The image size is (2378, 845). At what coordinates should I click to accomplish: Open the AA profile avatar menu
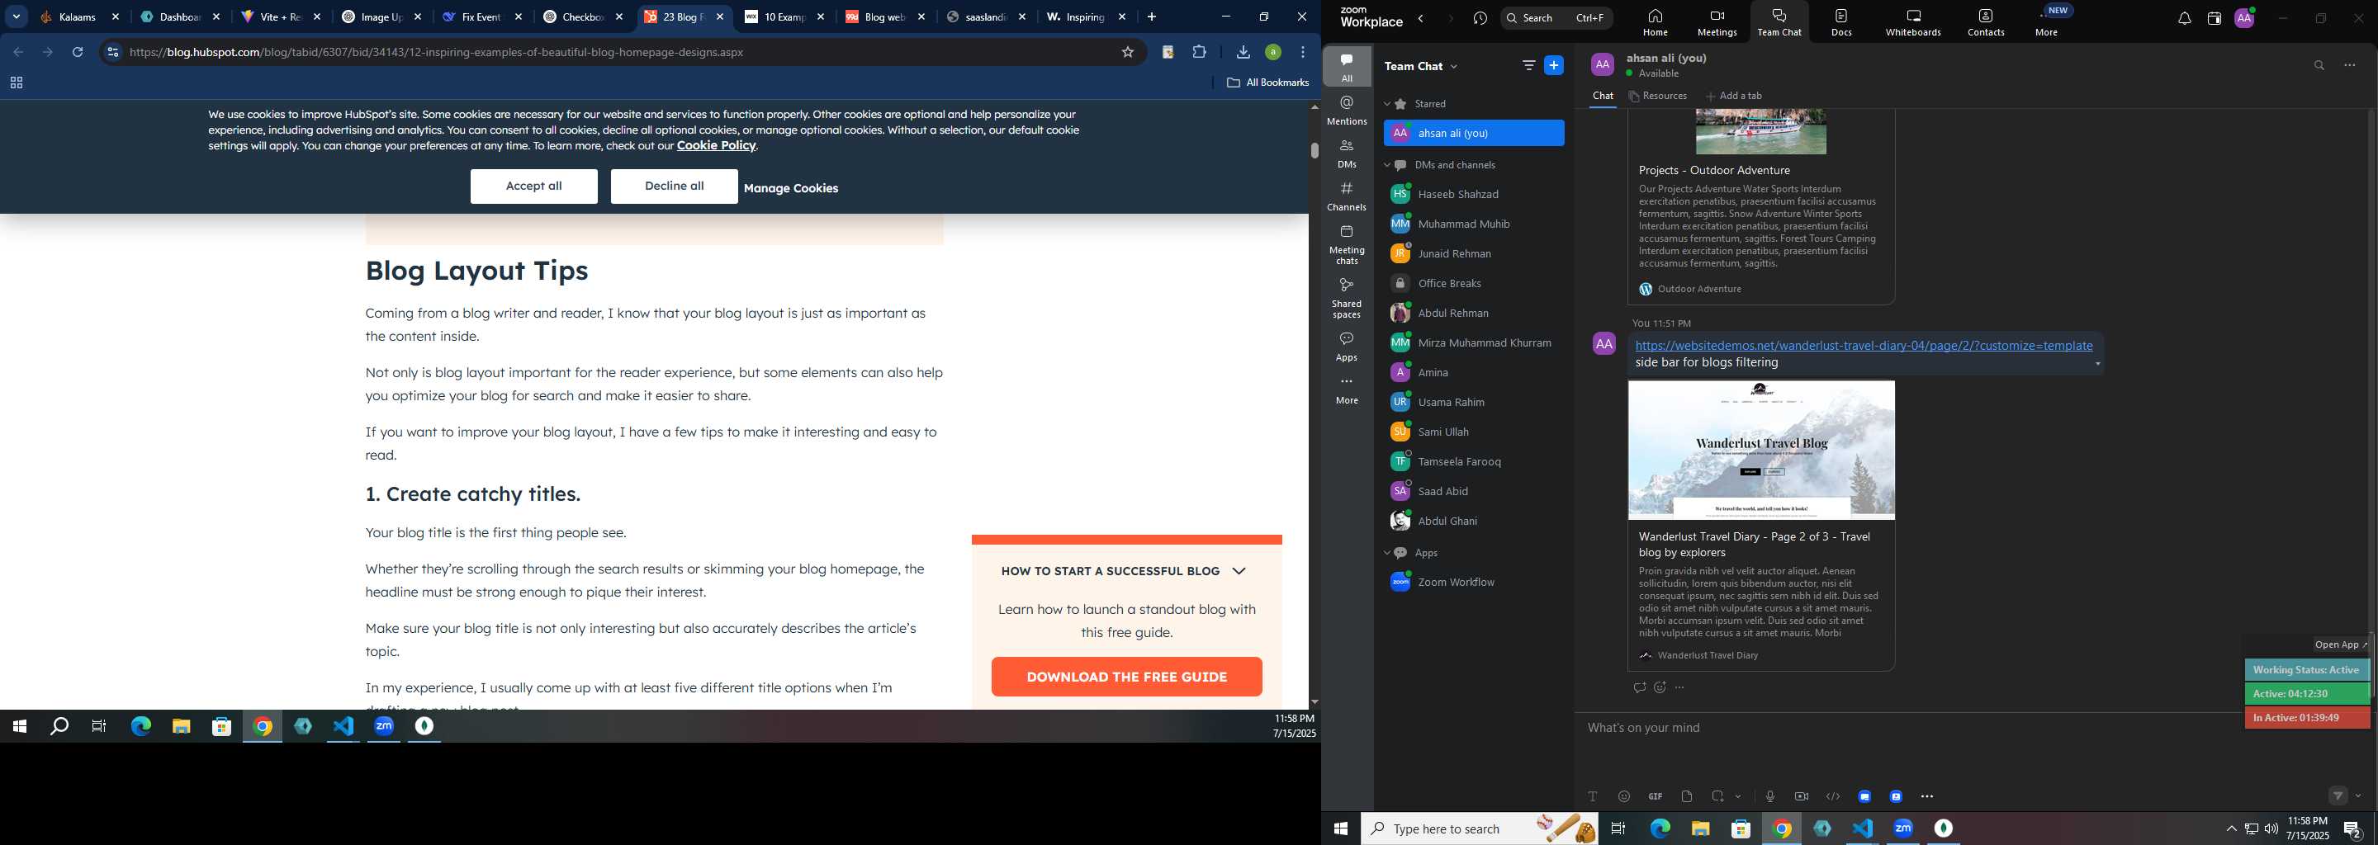tap(2244, 18)
